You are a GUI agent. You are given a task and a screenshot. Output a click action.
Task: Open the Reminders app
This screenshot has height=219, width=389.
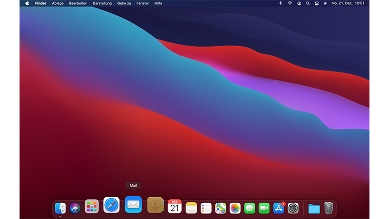pyautogui.click(x=206, y=208)
